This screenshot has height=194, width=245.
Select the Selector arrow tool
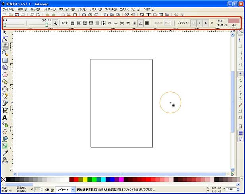click(5, 32)
